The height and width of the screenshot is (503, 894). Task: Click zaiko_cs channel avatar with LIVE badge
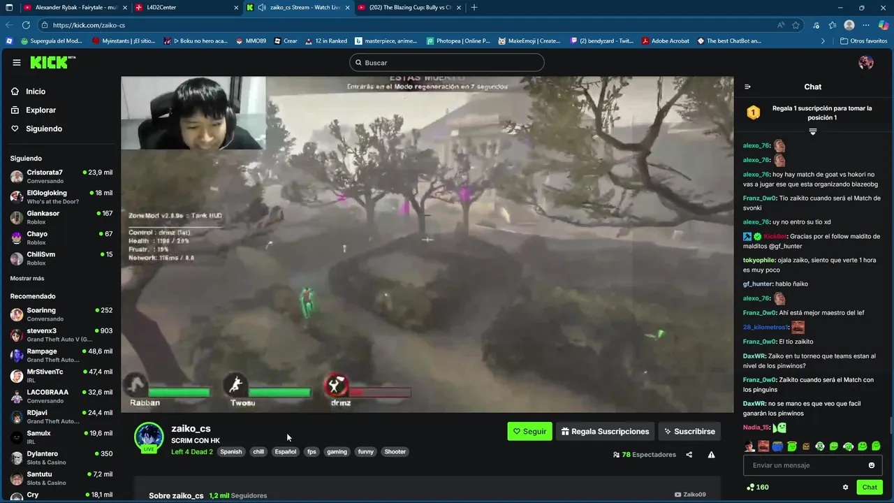point(149,438)
